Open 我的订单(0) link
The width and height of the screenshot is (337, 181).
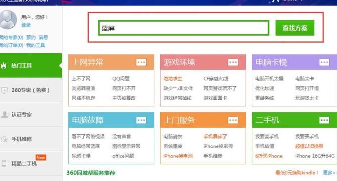(12, 45)
